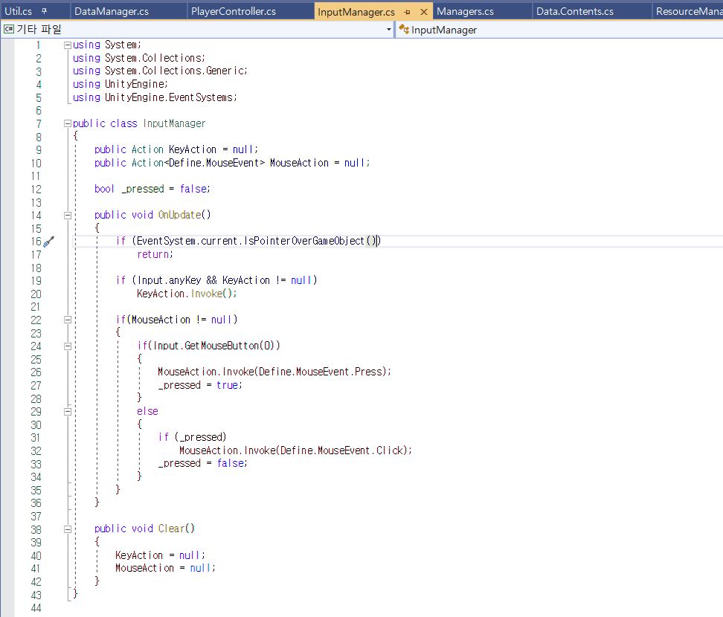Viewport: 723px width, 617px height.
Task: Collapse the MouseAction null check block
Action: pyautogui.click(x=68, y=320)
